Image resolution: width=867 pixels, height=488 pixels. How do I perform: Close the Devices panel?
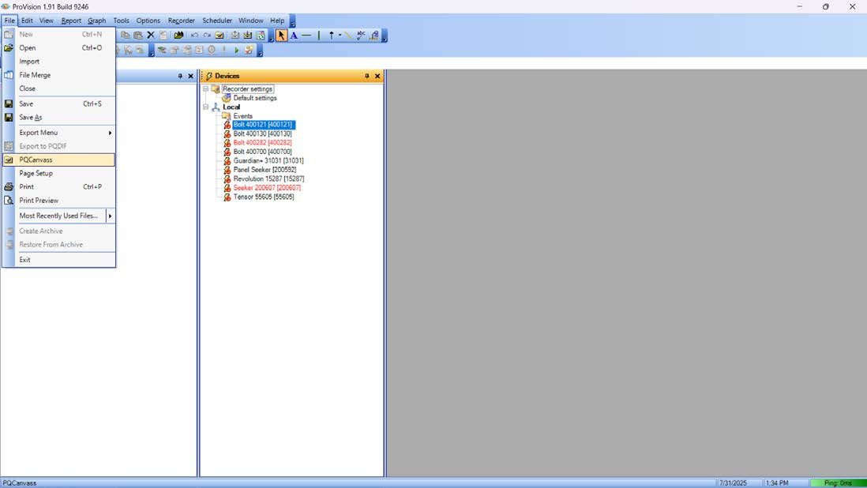[x=377, y=77]
